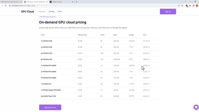Click the 1x NVIDIA RTX A6000 row label
Screen dimensions: 199x112
49,66
